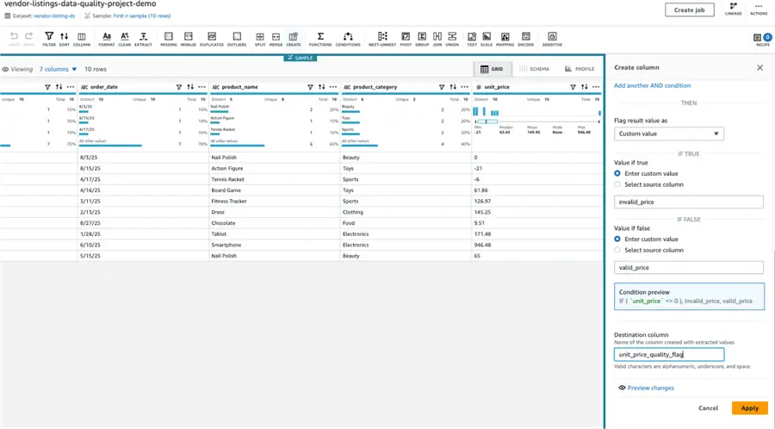Switch to the Grid view tab
775x429 pixels.
(492, 69)
